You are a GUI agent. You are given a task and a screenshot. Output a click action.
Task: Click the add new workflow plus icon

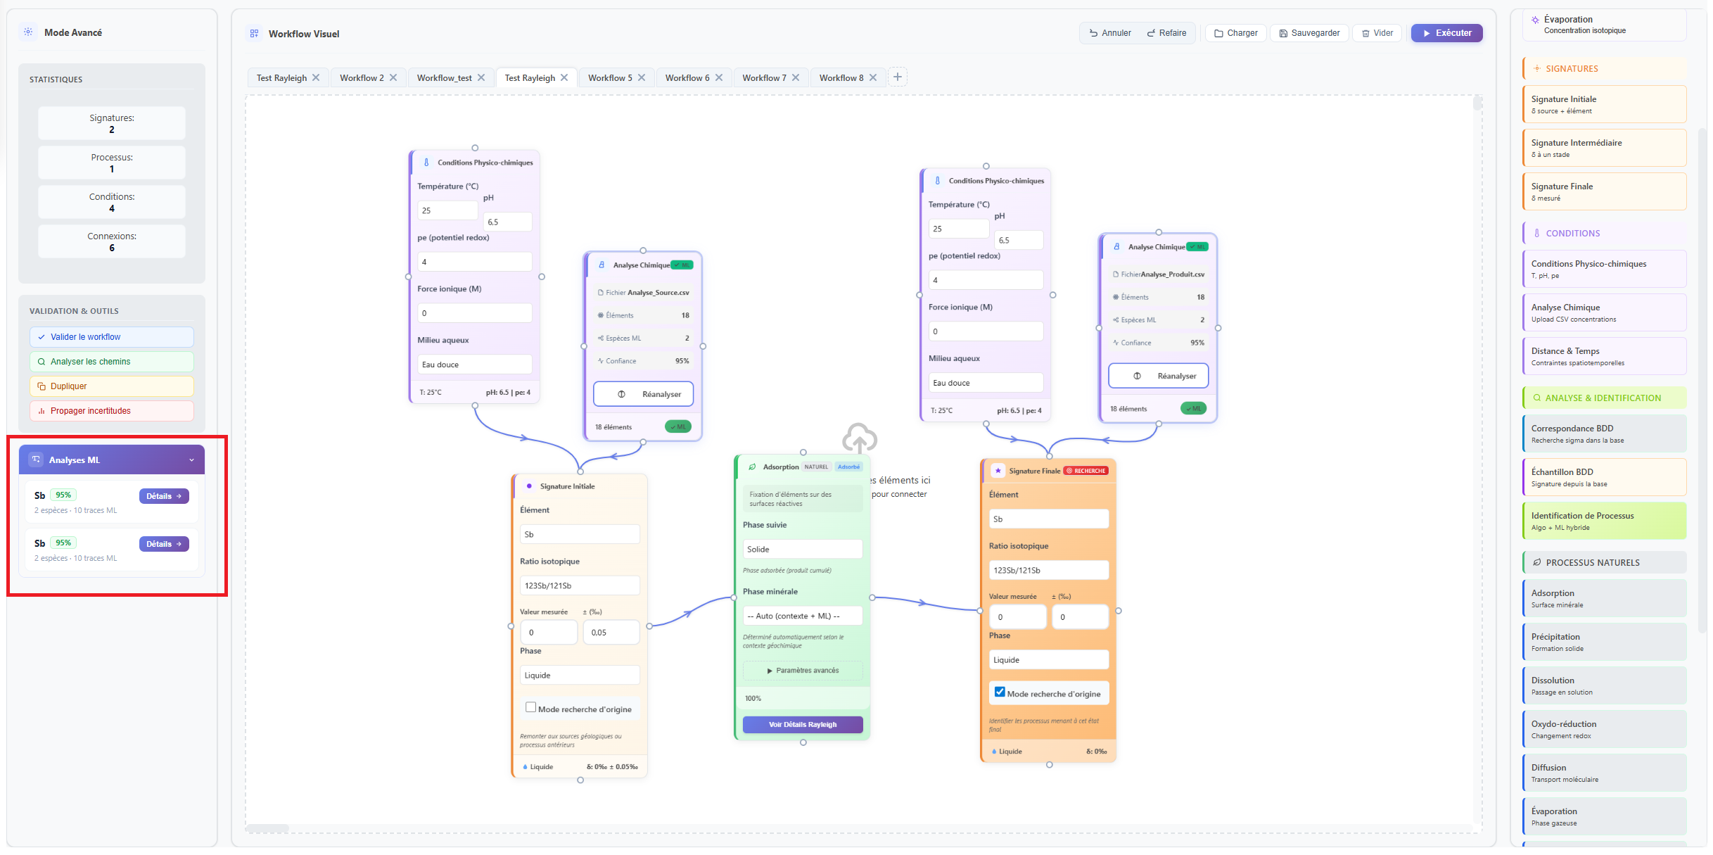point(898,77)
